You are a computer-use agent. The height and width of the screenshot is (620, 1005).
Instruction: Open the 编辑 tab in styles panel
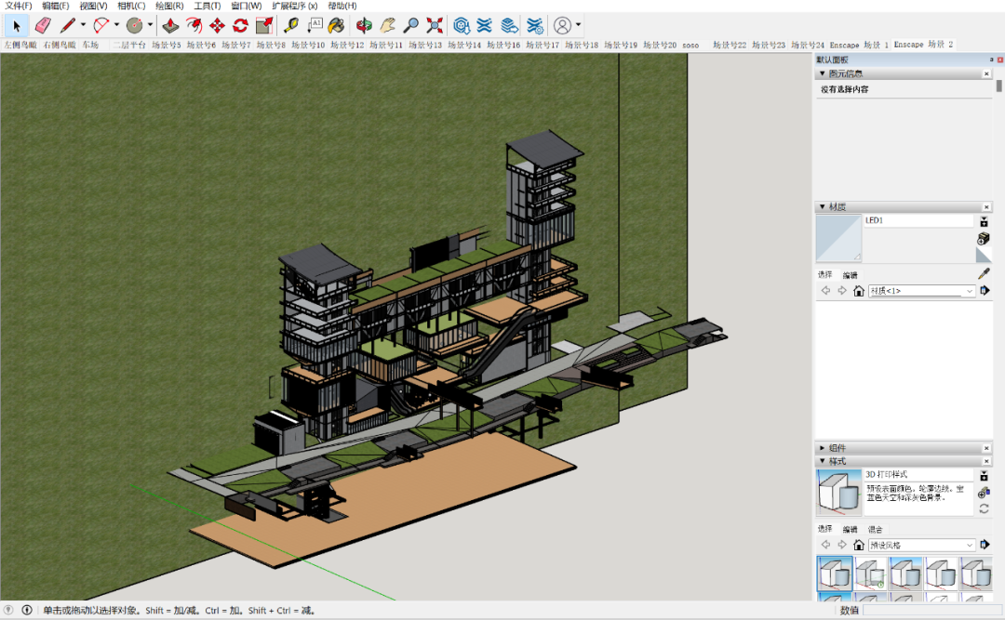point(850,529)
